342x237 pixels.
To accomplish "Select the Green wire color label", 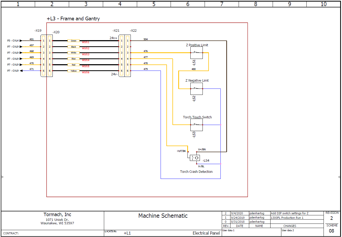I will point(73,41).
